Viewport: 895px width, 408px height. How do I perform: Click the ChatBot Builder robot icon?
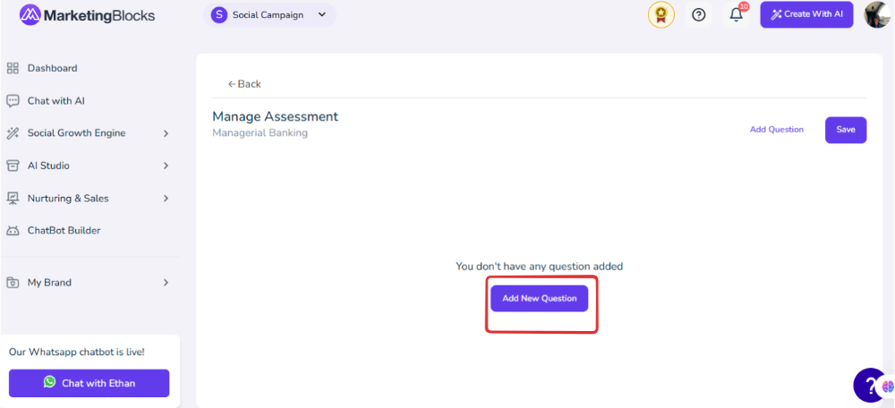(x=13, y=231)
